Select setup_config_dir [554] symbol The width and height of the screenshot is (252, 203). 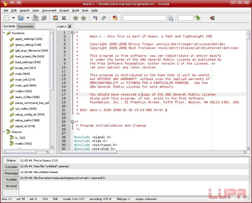coord(30,114)
